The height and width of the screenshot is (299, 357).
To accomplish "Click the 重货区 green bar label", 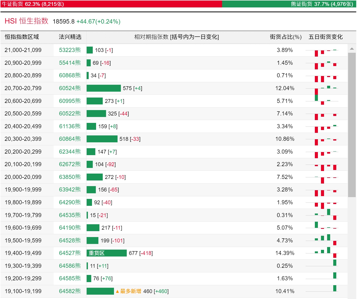I will pyautogui.click(x=97, y=253).
